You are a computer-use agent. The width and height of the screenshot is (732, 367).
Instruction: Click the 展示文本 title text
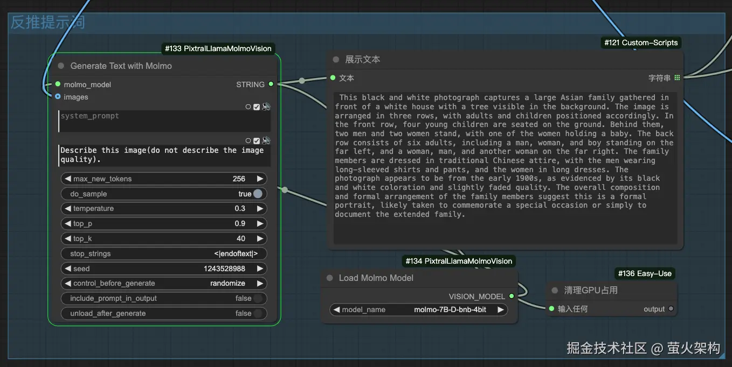(363, 59)
